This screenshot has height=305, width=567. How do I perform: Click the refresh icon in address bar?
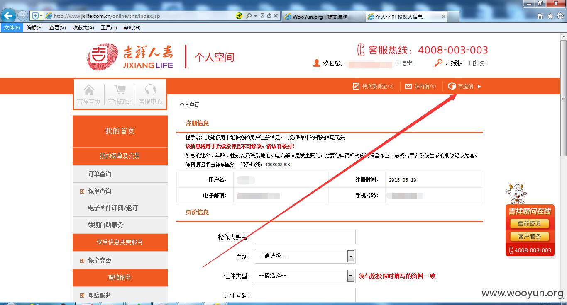(x=269, y=16)
